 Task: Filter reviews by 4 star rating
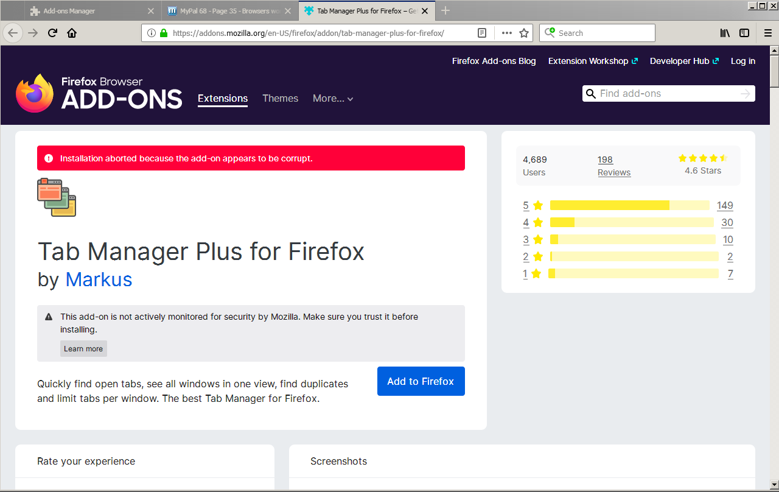click(x=533, y=222)
